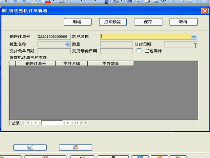Close the 销售整机订单新增 window
Image resolution: width=210 pixels, height=158 pixels.
(205, 11)
